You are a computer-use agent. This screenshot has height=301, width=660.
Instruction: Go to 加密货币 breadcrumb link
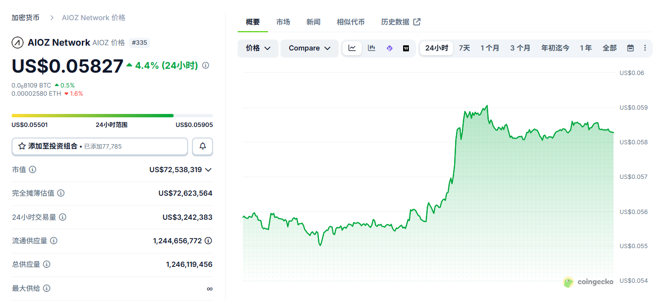pos(25,18)
